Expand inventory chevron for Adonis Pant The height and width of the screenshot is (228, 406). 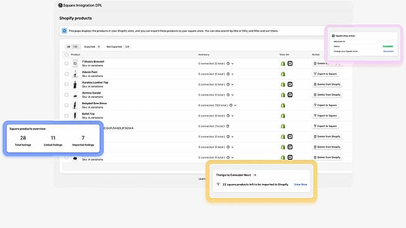click(233, 74)
